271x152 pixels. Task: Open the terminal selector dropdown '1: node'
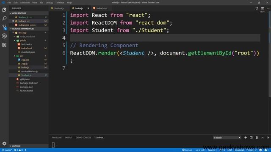pos(227,138)
